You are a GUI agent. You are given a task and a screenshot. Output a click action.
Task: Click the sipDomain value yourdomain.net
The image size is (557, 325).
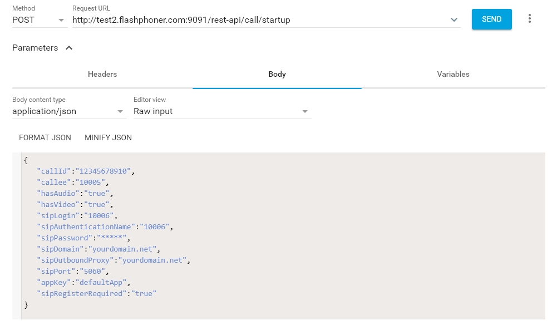click(x=122, y=249)
